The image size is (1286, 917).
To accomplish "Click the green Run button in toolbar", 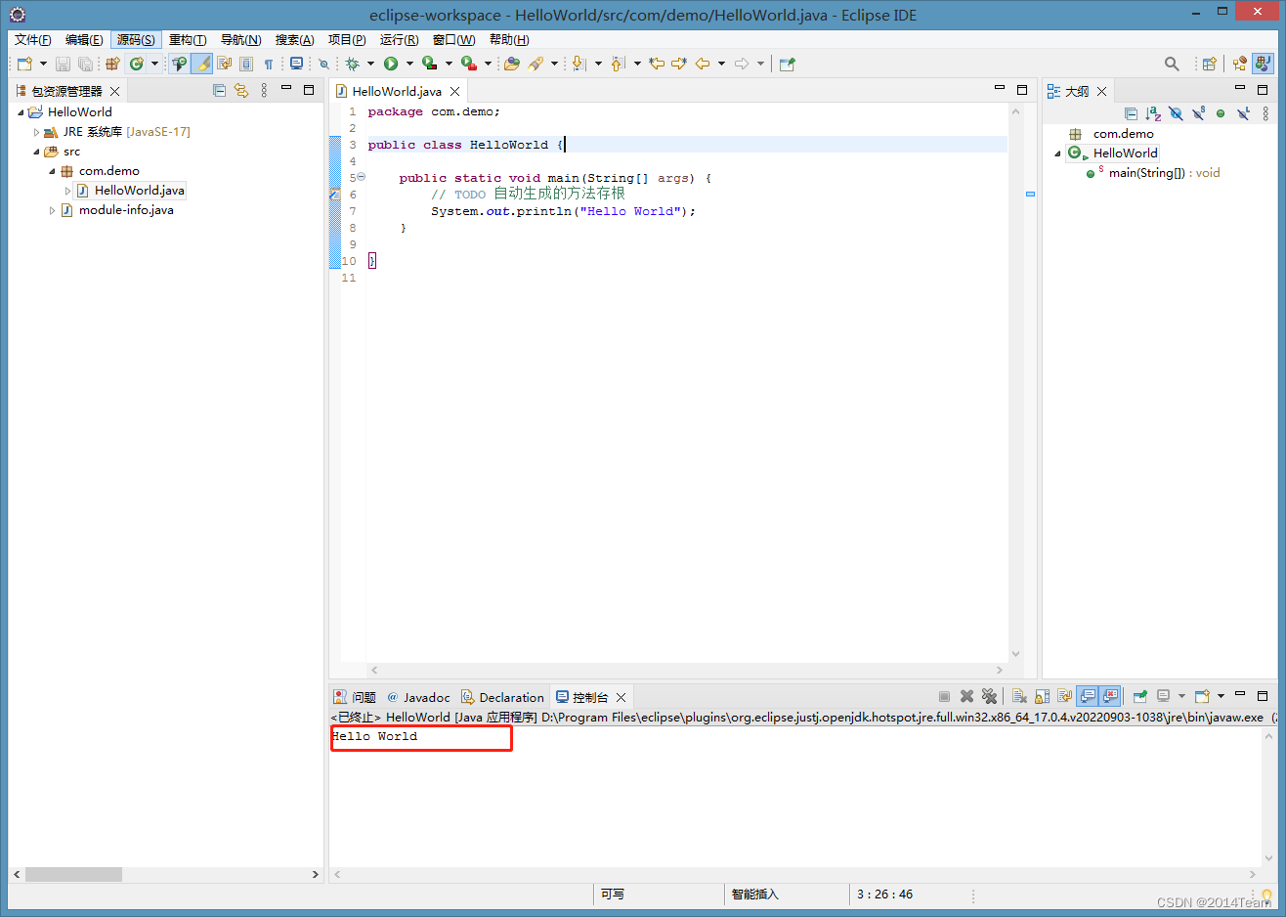I will tap(391, 64).
